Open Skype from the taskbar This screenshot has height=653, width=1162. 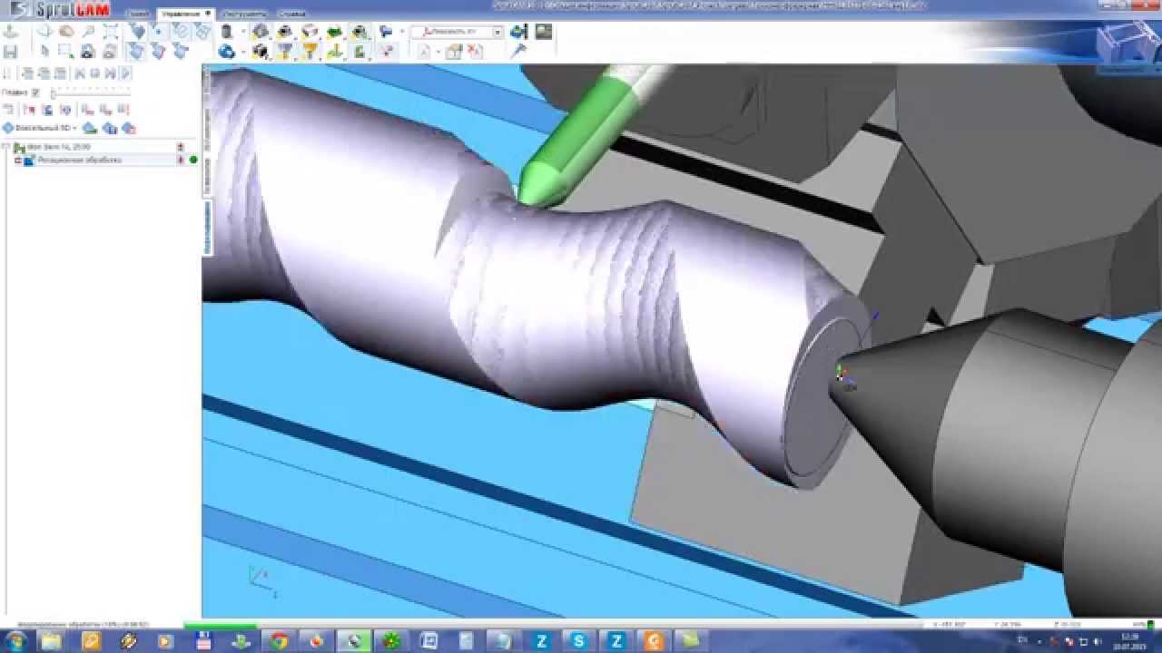pyautogui.click(x=578, y=642)
